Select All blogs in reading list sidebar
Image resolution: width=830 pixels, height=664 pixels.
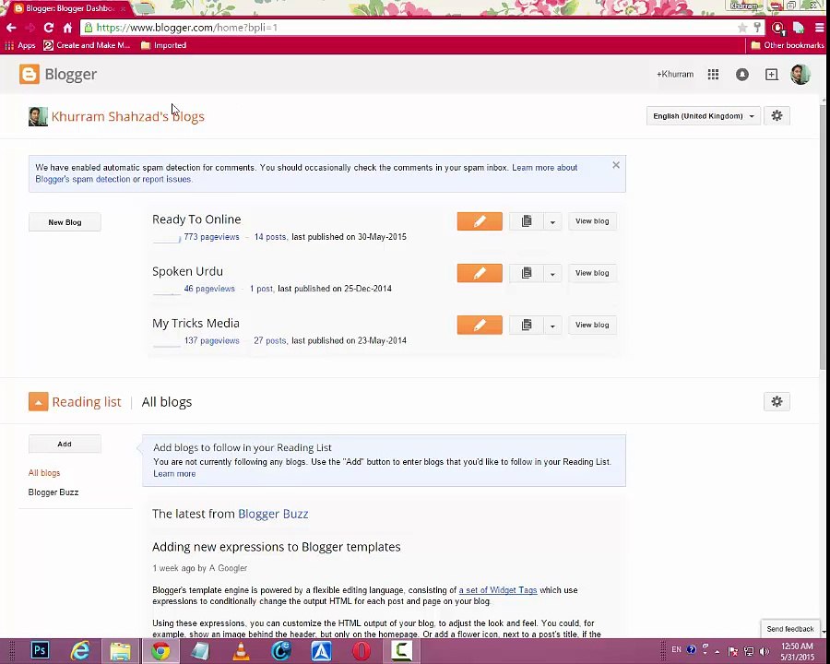pos(44,472)
